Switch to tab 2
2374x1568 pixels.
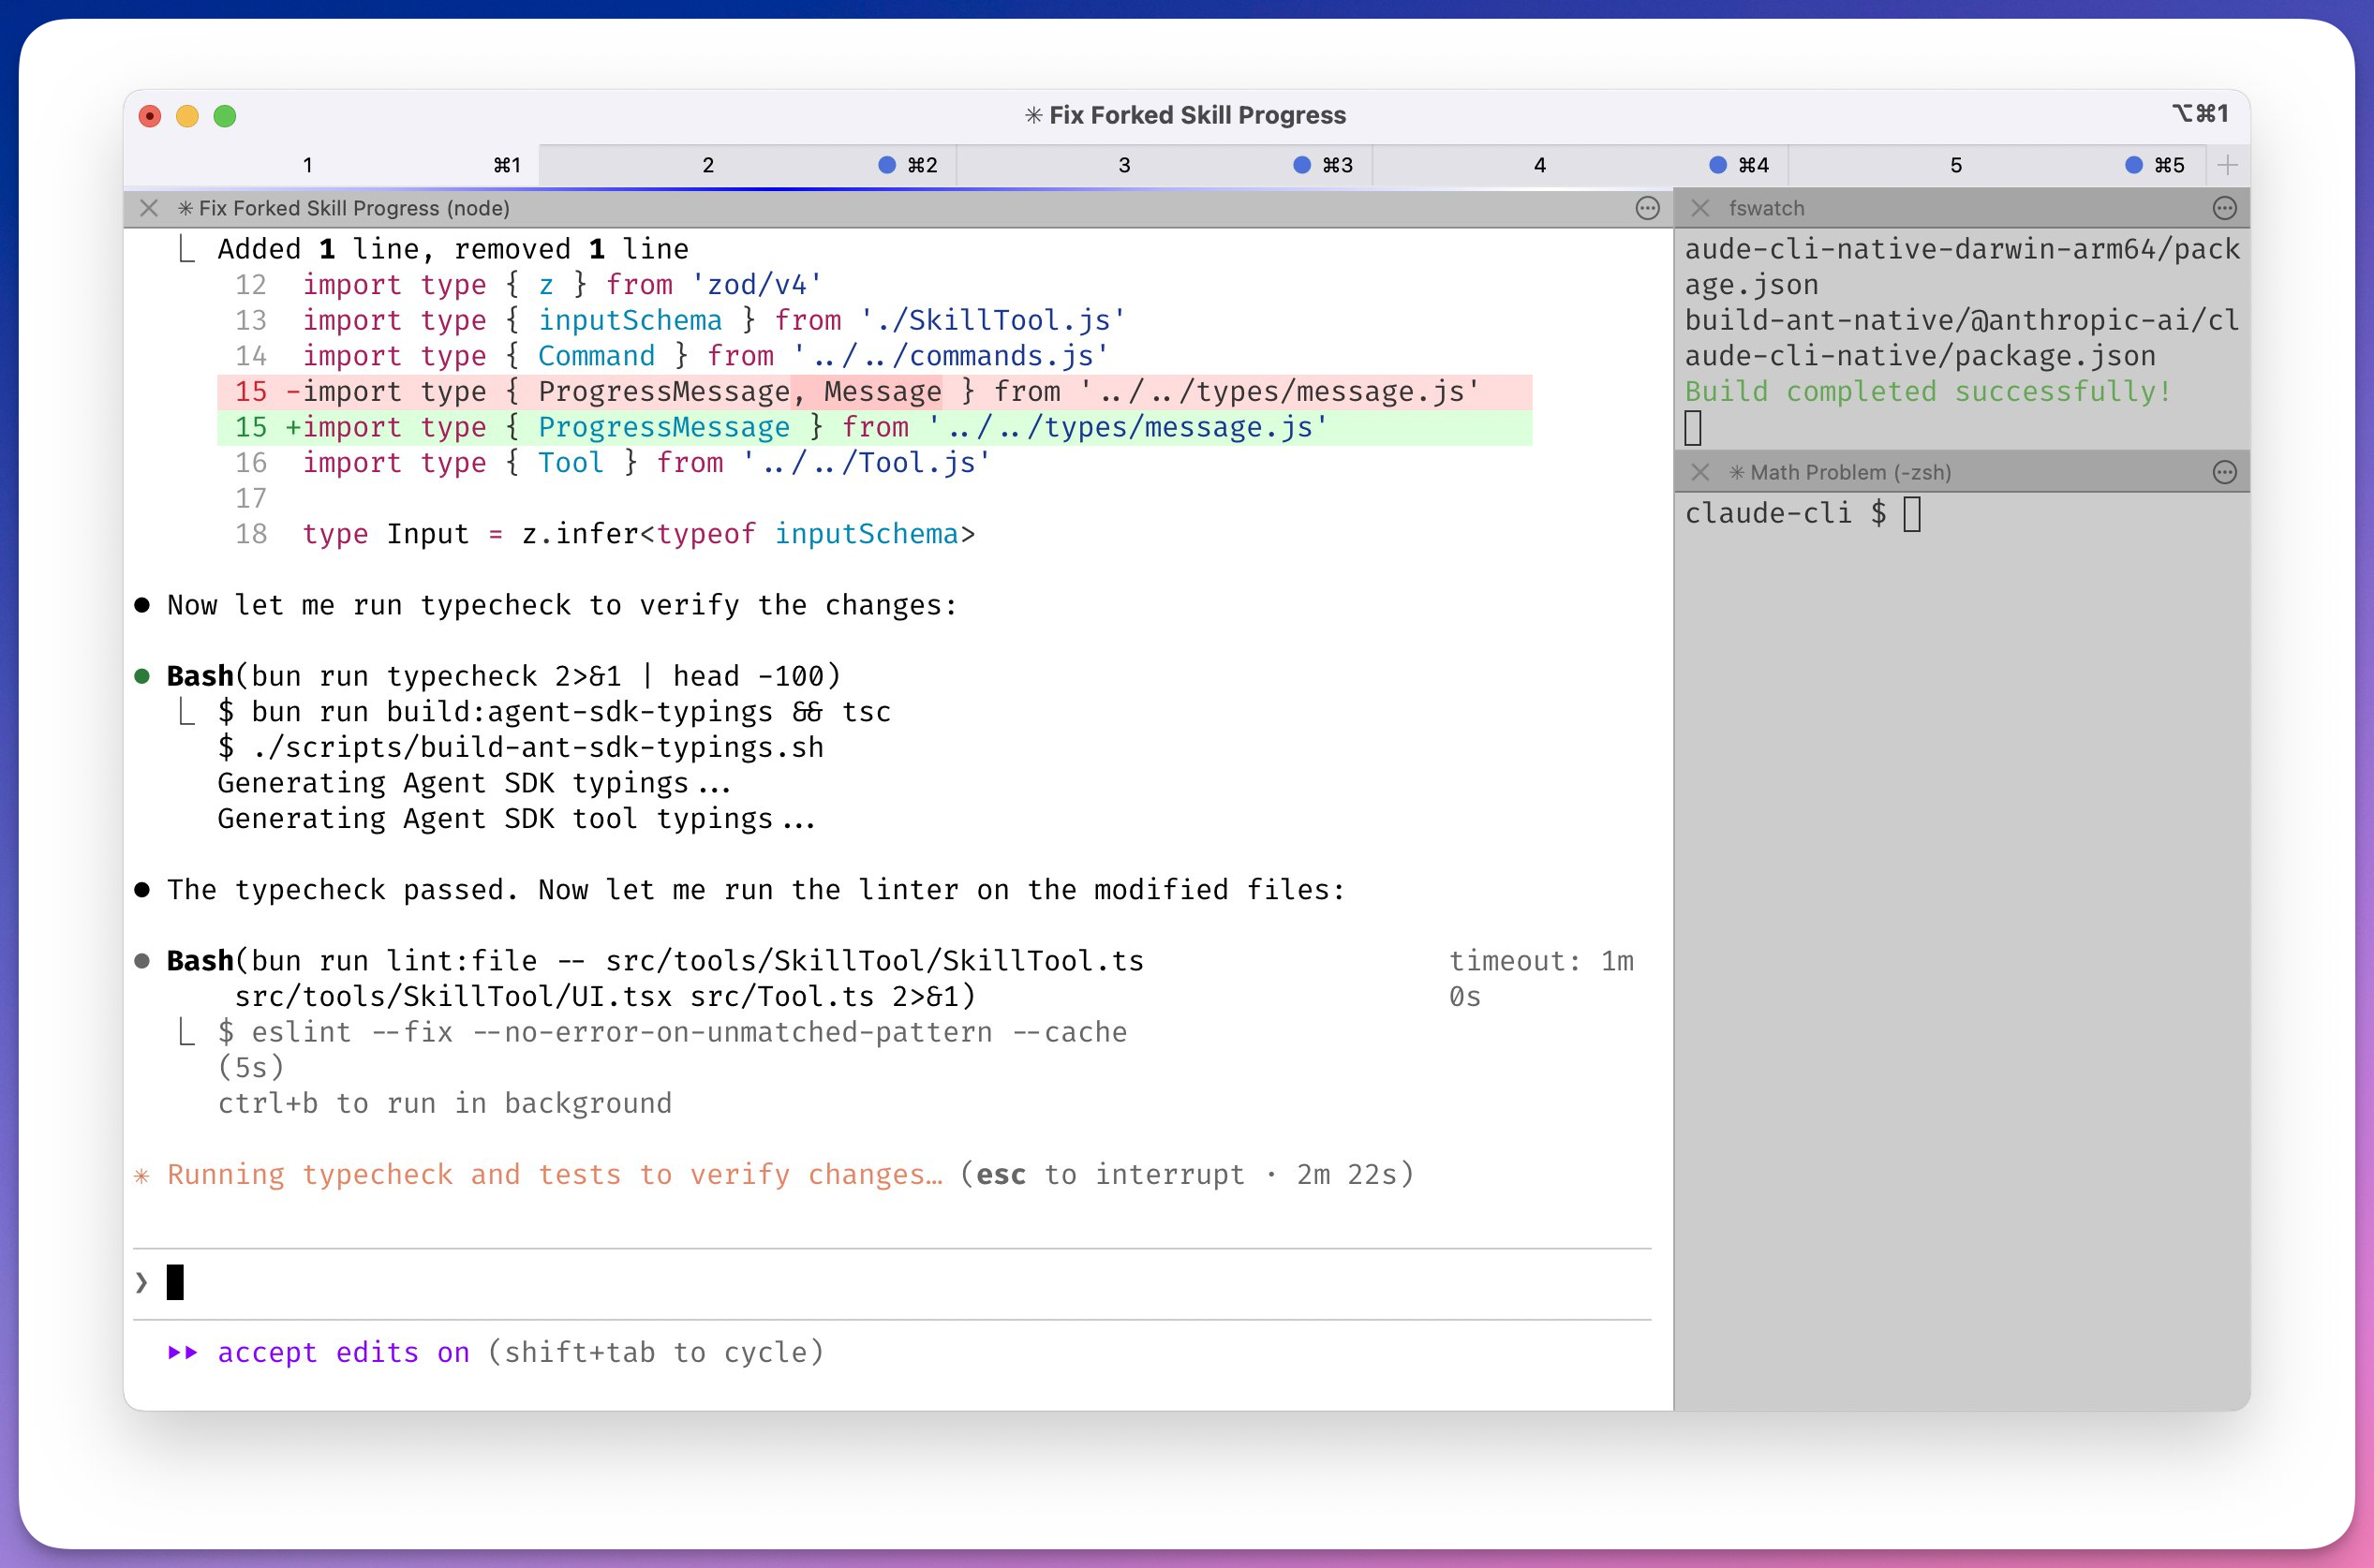click(x=708, y=165)
